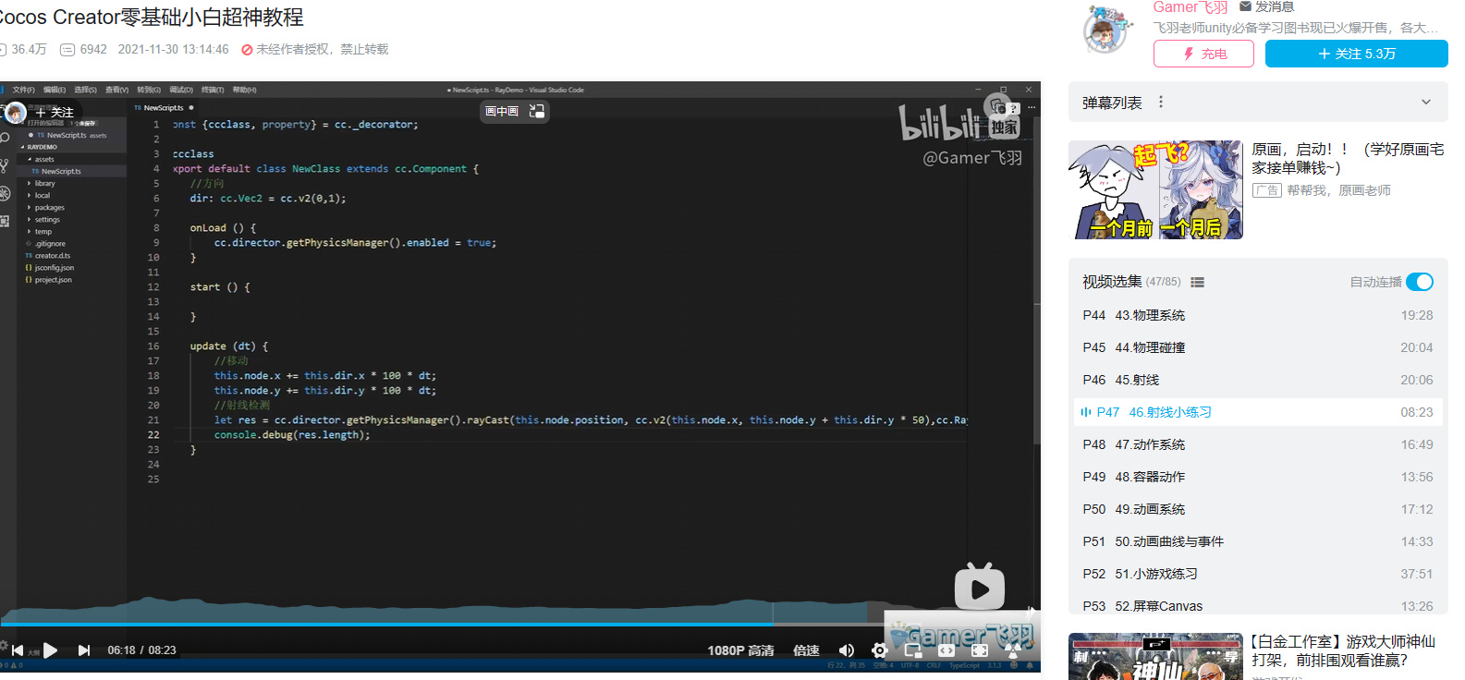Screen dimensions: 1465x680
Task: Open the 原画，启动 ad thumbnail
Action: (1155, 189)
